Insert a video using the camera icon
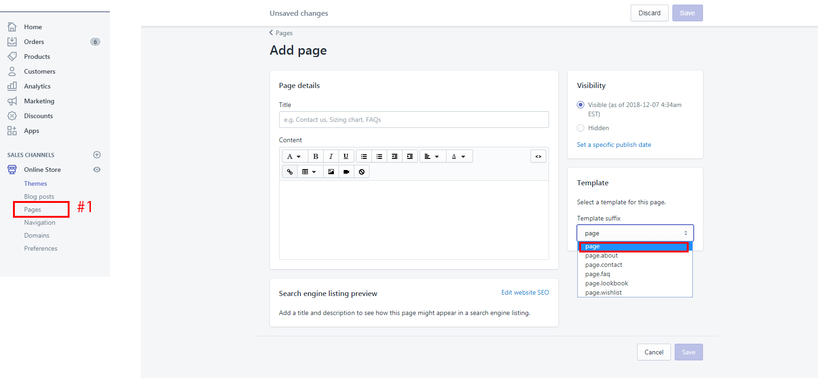Image resolution: width=818 pixels, height=378 pixels. click(346, 172)
